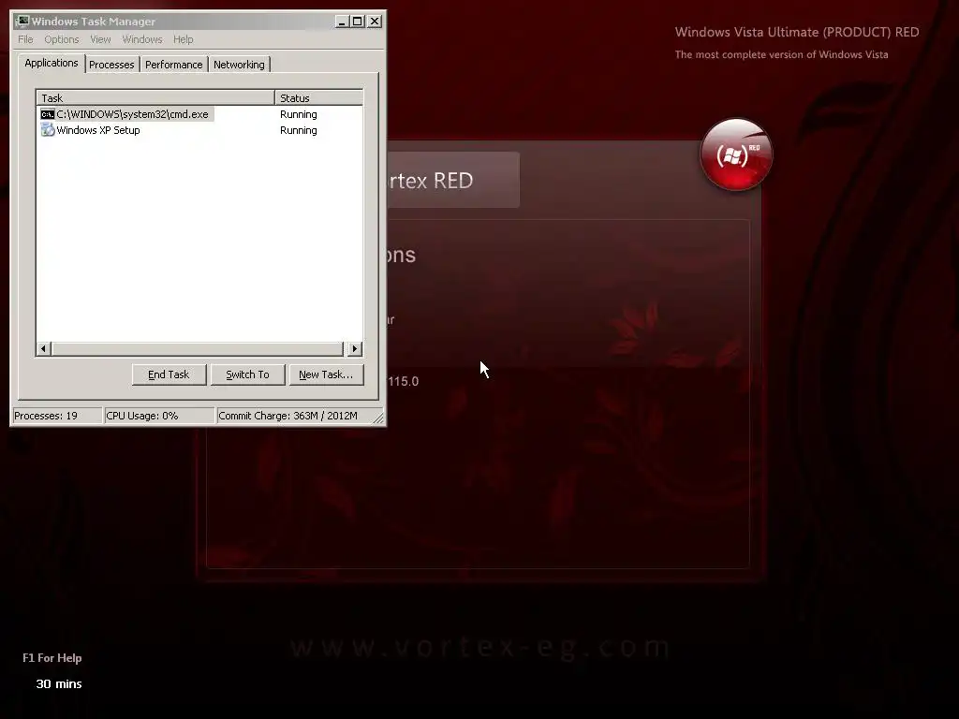Click the F1 For Help text
This screenshot has height=719, width=959.
52,658
